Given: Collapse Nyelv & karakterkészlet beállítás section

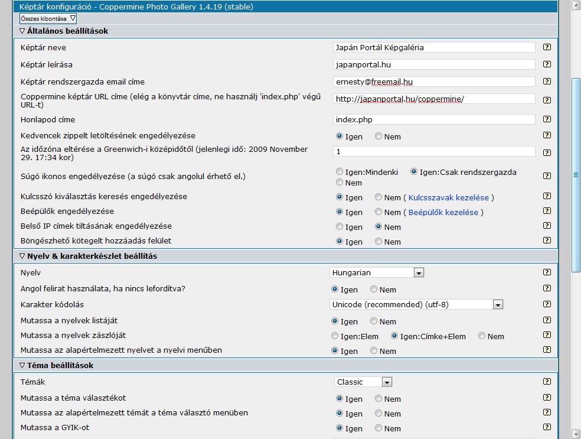Looking at the screenshot, I should (x=22, y=256).
